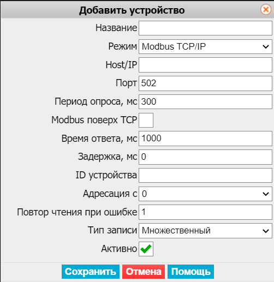
Task: Open the Режим dropdown showing Modbus TCP/IP
Action: 205,47
